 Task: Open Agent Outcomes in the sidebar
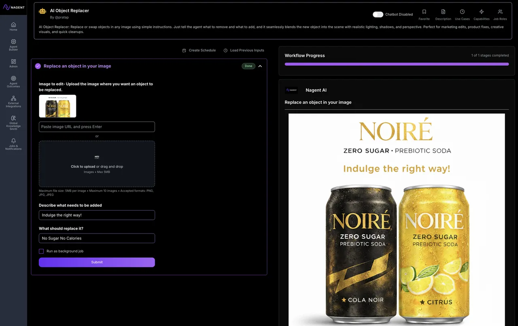pos(13,82)
